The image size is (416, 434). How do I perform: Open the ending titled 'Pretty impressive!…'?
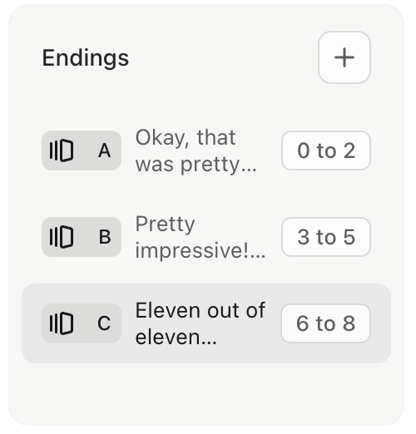(x=201, y=237)
